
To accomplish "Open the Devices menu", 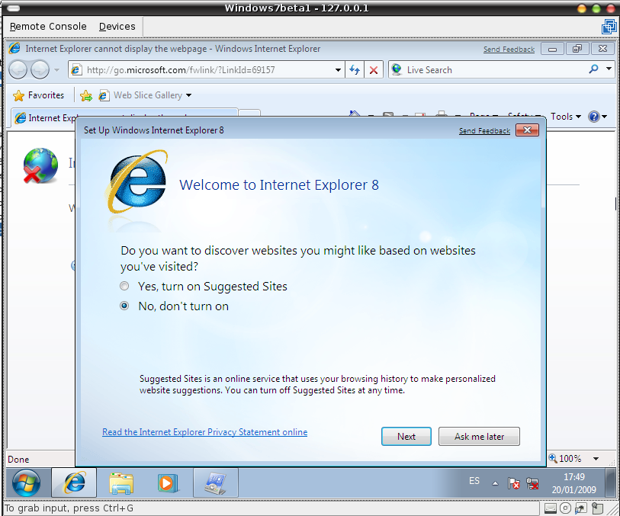I will coord(117,27).
